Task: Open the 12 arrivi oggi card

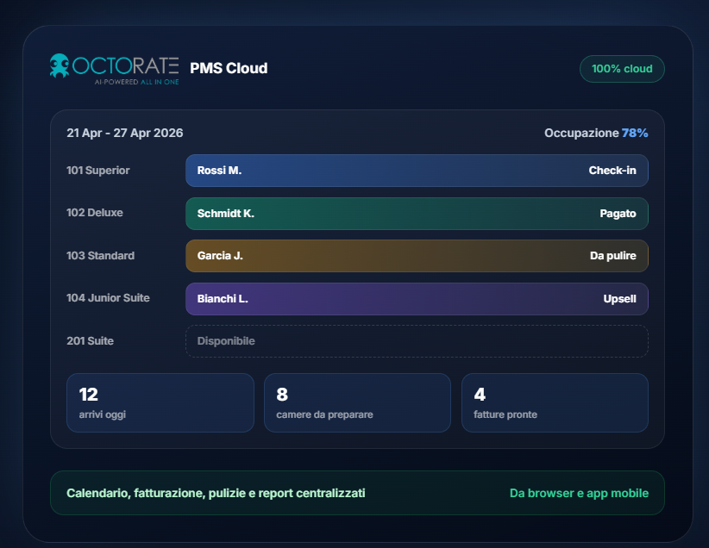Action: 160,402
